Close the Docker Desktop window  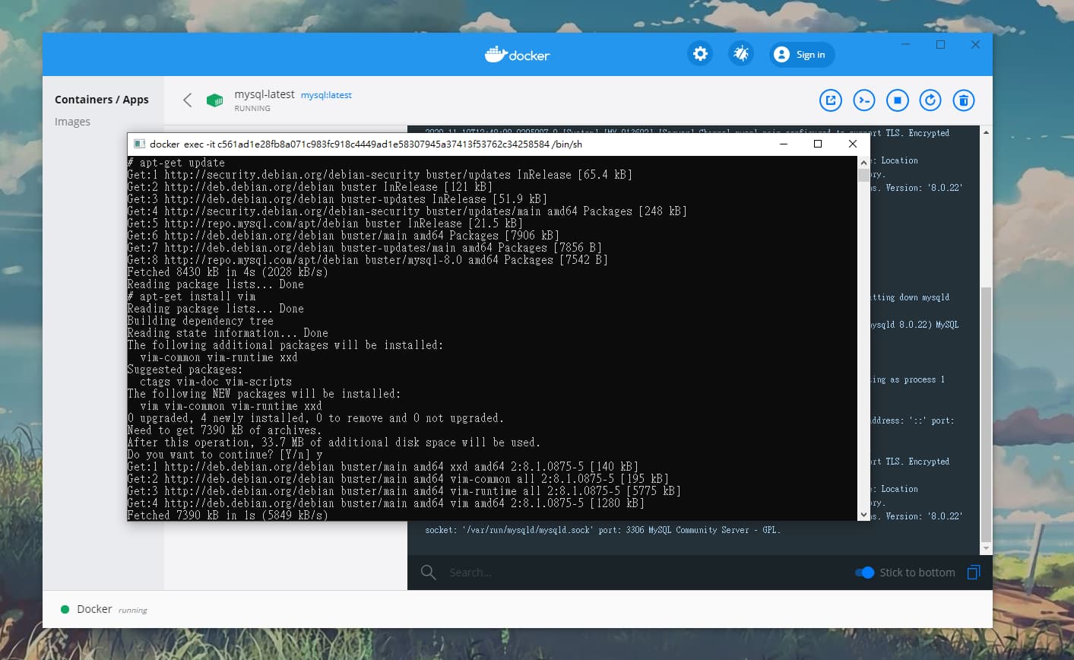tap(975, 45)
